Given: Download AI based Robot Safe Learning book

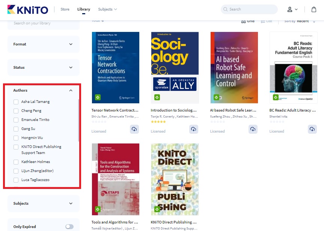Looking at the screenshot, I should pos(253,129).
